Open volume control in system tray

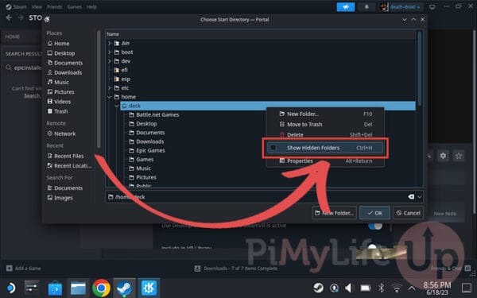coord(349,288)
